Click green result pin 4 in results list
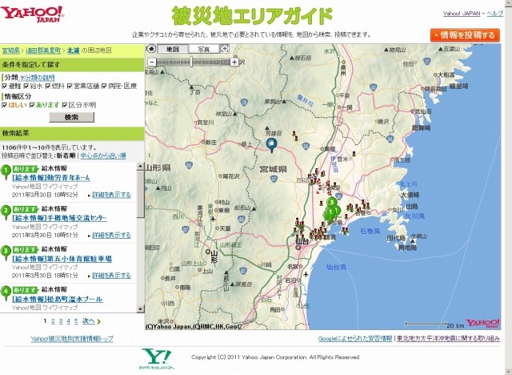 tap(6, 293)
